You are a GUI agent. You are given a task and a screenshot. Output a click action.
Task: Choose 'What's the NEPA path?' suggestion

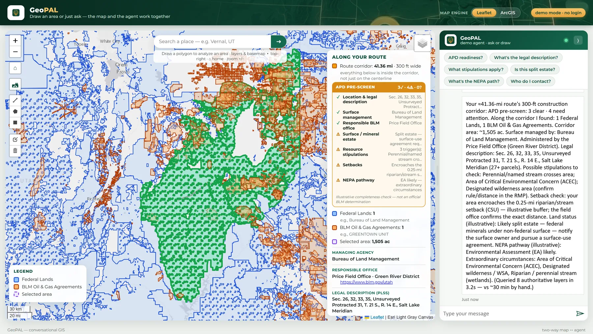click(474, 81)
